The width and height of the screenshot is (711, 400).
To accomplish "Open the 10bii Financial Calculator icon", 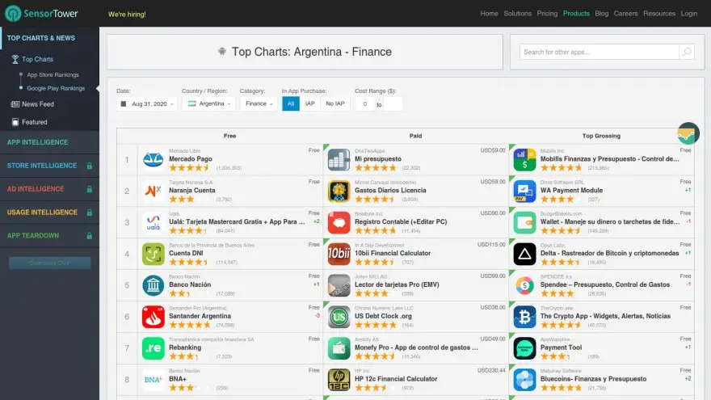I will click(339, 254).
